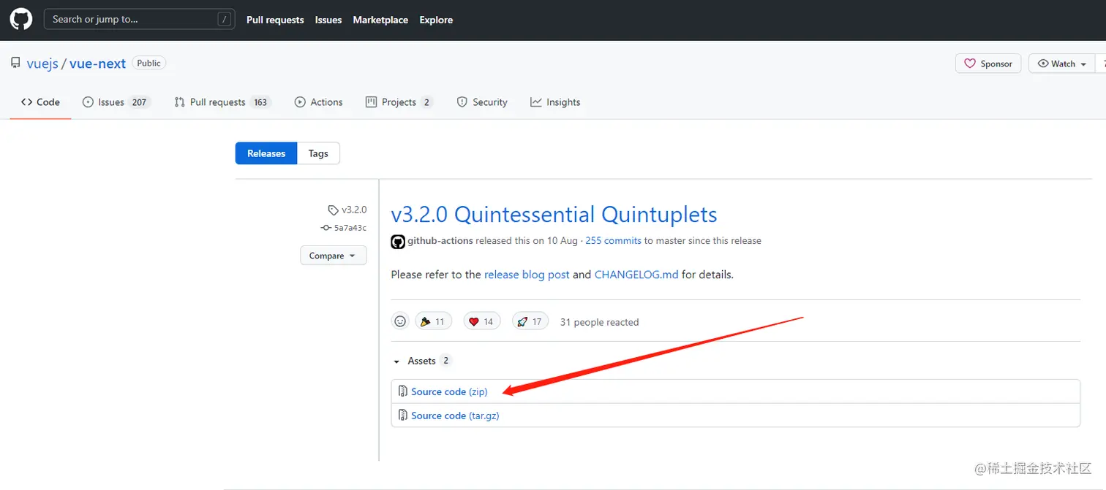
Task: Select the Releases button
Action: (266, 153)
